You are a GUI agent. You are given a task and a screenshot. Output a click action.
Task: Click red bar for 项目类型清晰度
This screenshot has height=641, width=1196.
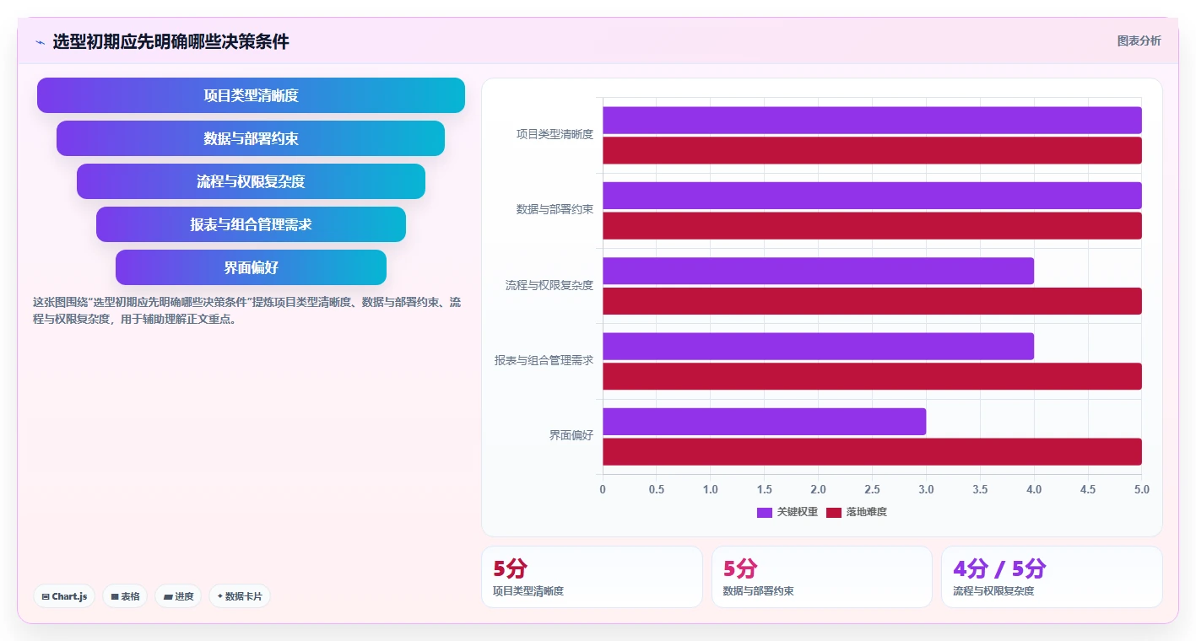(872, 150)
